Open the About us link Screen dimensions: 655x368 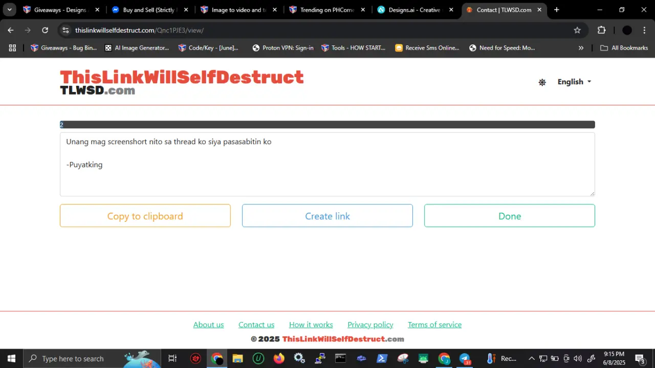[209, 325]
